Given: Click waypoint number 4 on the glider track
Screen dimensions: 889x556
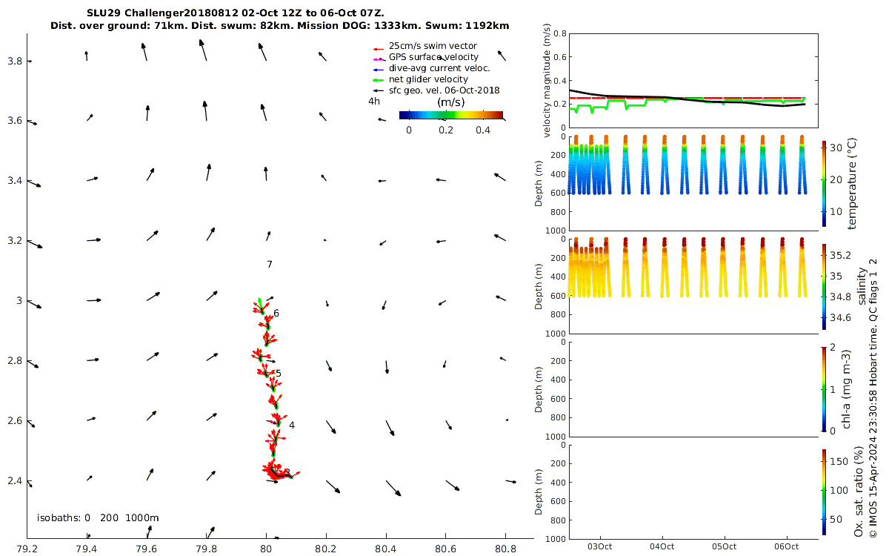Looking at the screenshot, I should [x=292, y=426].
